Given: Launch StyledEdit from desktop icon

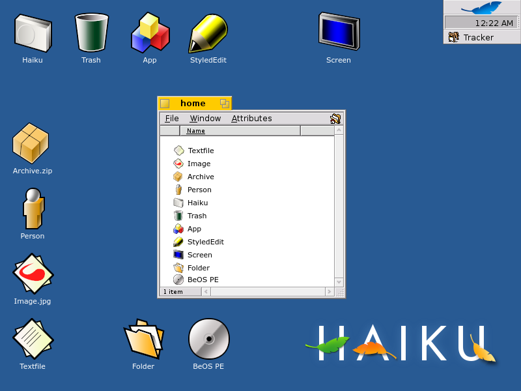Looking at the screenshot, I should 208,33.
